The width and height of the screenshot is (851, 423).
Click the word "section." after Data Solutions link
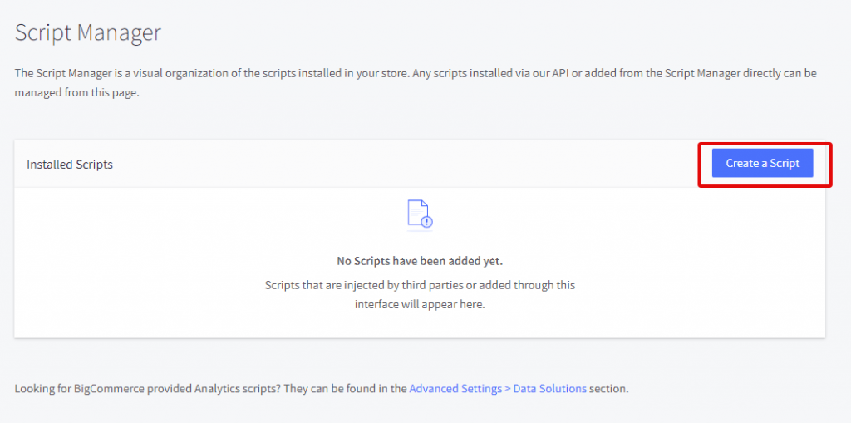click(609, 389)
